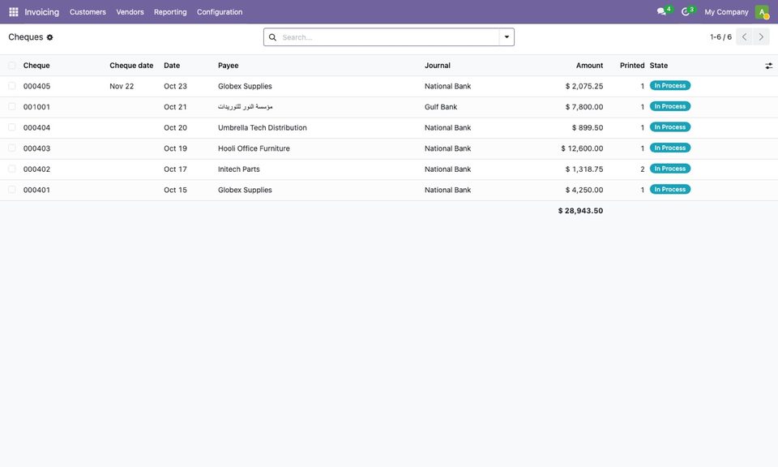Tick checkbox for cheque 000402

12,169
